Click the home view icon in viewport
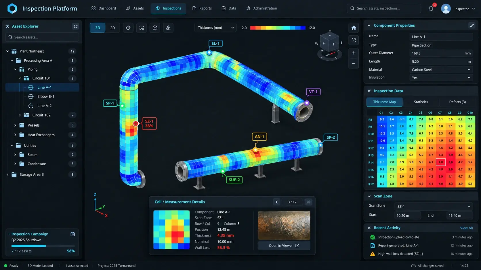 click(x=354, y=28)
